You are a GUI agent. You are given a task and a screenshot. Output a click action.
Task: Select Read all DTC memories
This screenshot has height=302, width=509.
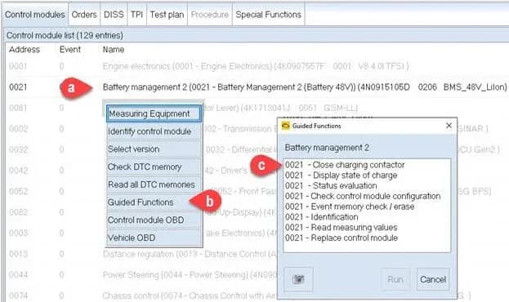tap(154, 184)
